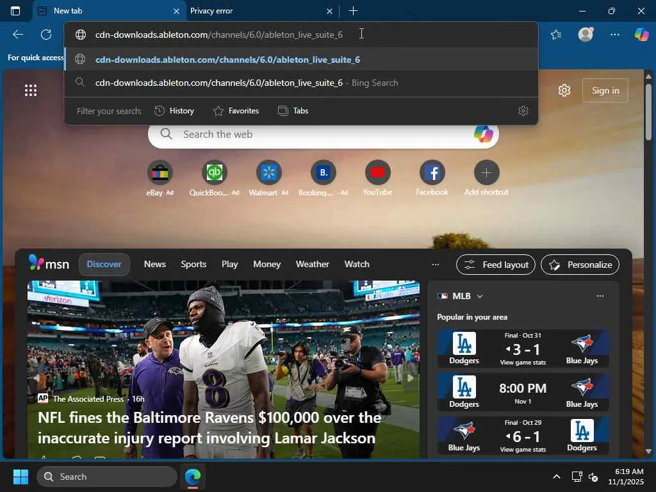Viewport: 656px width, 492px height.
Task: Reload the current page
Action: 46,35
